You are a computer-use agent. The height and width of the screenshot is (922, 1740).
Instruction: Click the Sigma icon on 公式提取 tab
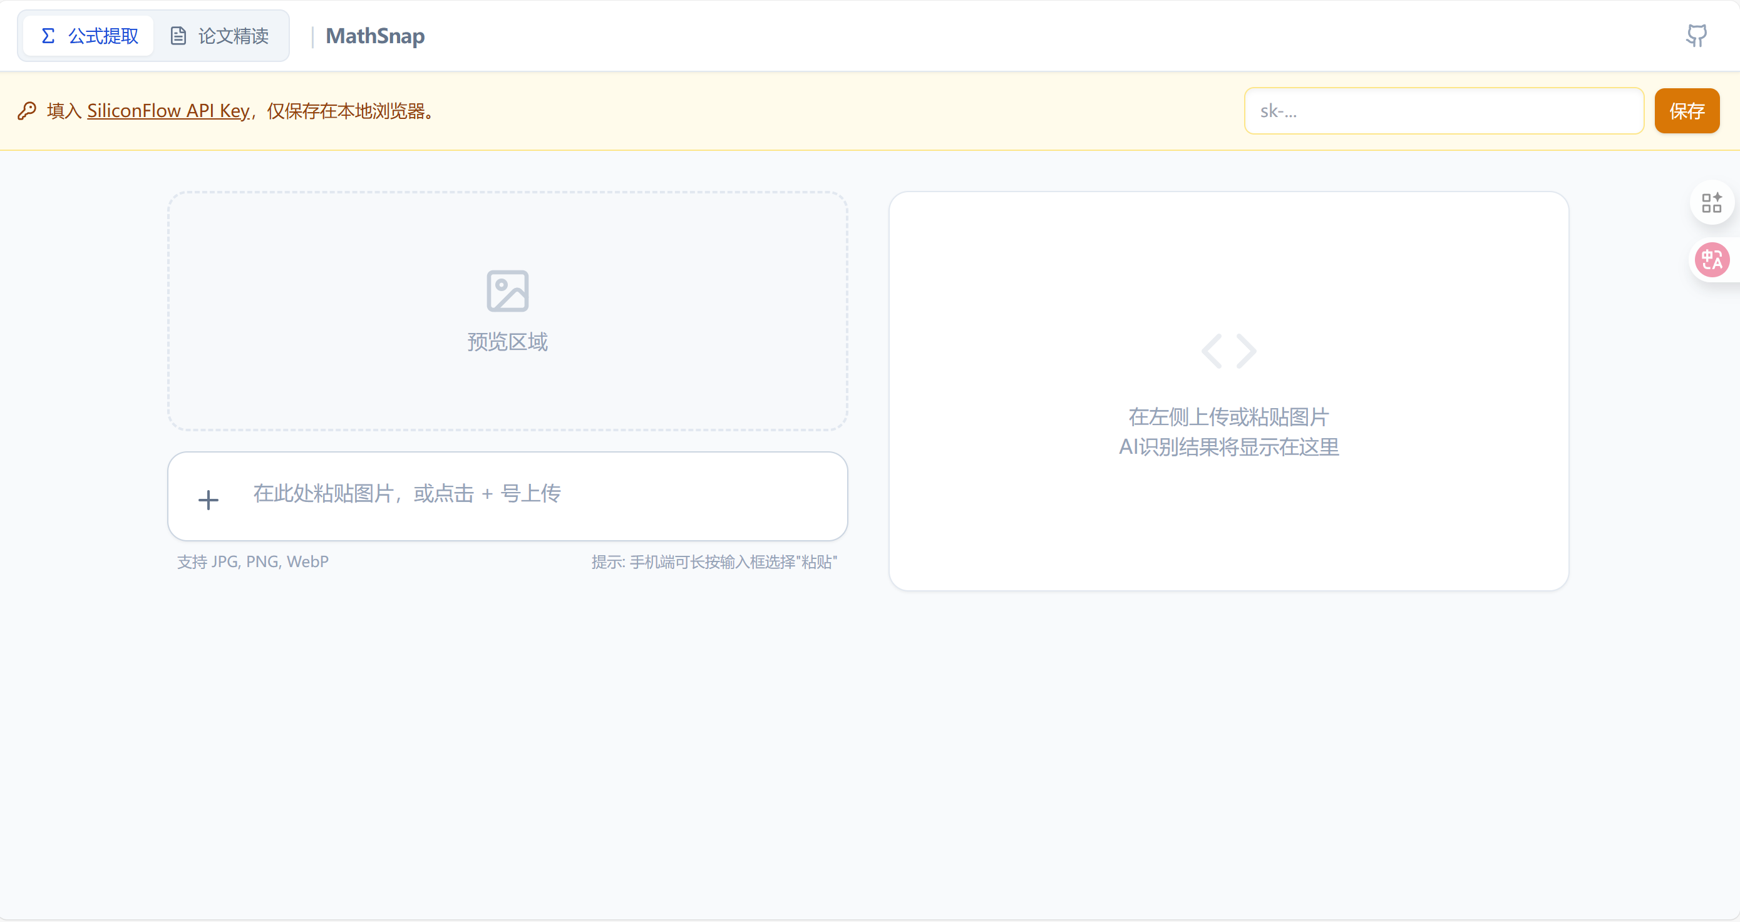pos(46,35)
